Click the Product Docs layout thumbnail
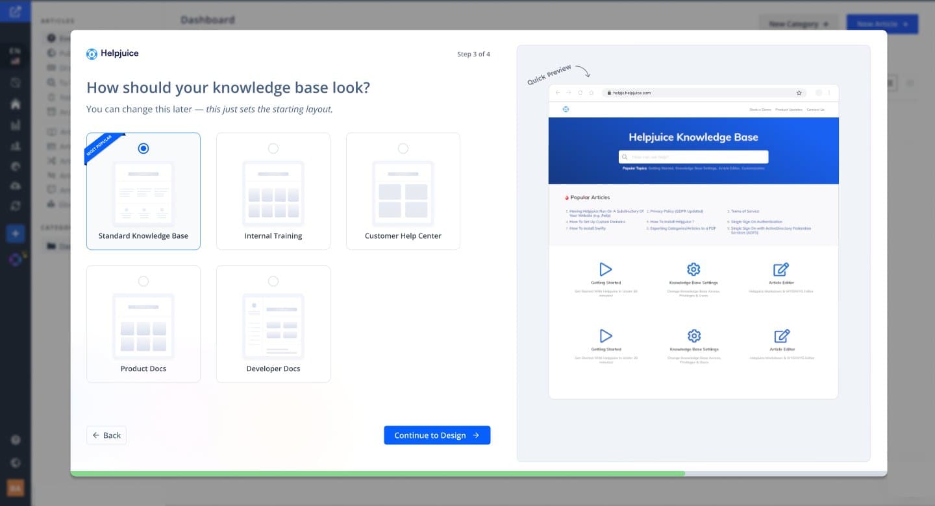Image resolution: width=935 pixels, height=506 pixels. 143,326
